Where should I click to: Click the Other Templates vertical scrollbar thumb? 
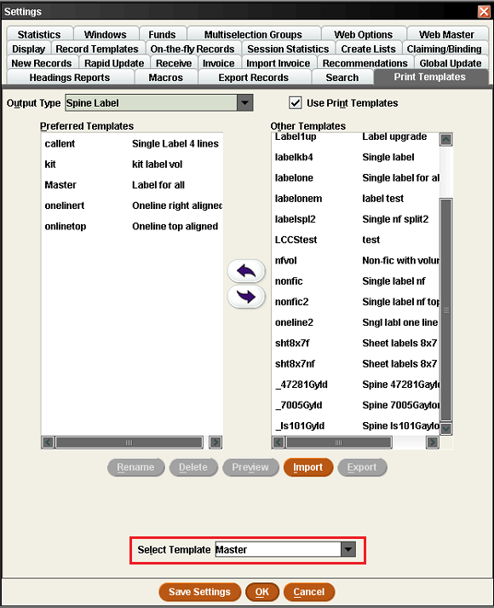pyautogui.click(x=446, y=310)
